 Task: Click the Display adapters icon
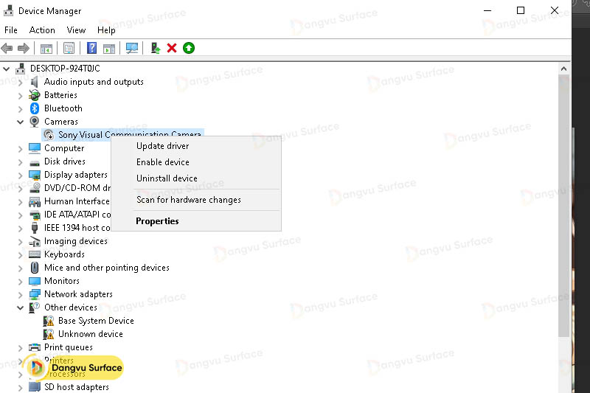tap(35, 175)
